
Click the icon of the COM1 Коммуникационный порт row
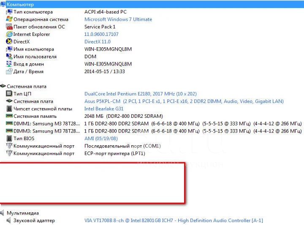coord(9,146)
